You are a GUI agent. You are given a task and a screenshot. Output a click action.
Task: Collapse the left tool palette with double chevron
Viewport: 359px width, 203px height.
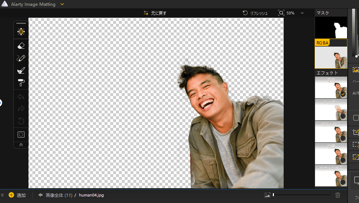21,144
